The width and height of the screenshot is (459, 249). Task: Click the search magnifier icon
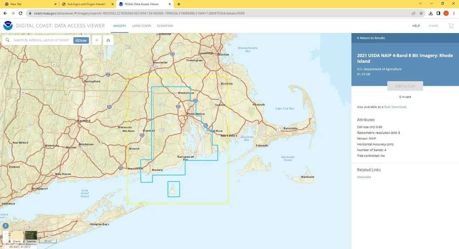pyautogui.click(x=8, y=40)
